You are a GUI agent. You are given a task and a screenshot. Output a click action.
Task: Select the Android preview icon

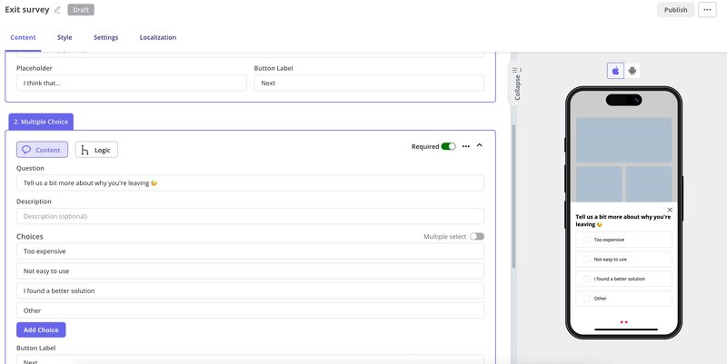pos(632,71)
